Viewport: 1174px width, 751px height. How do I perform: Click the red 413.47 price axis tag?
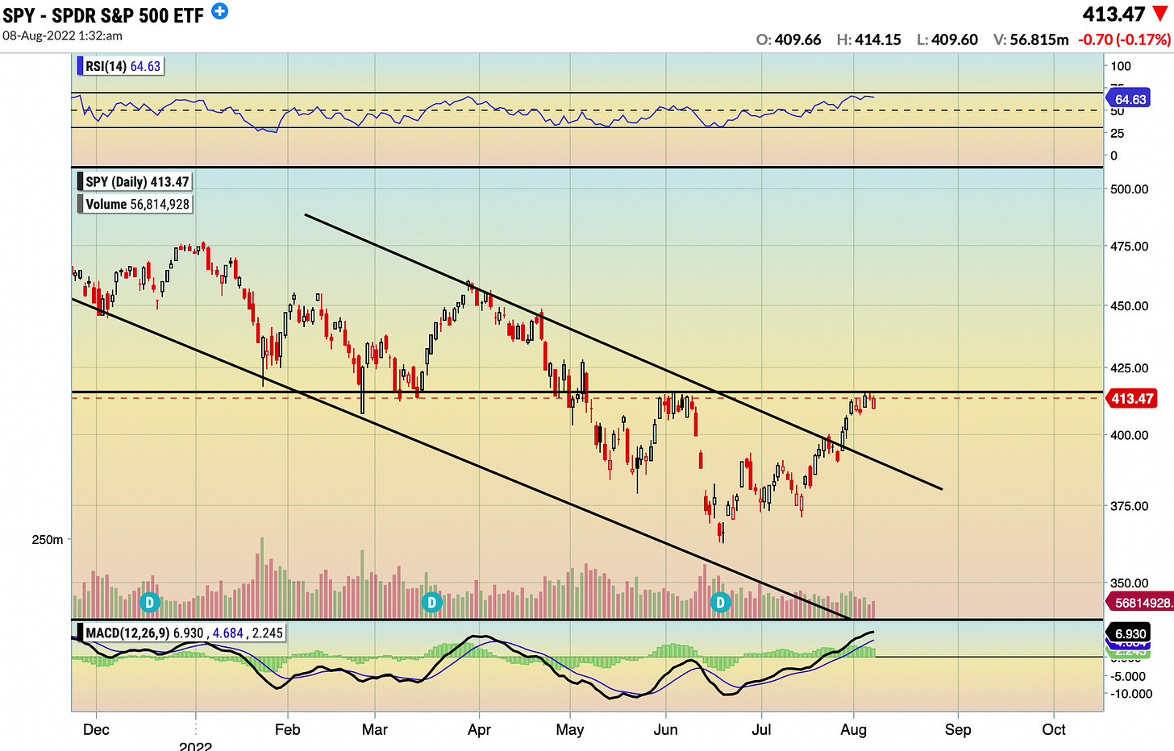point(1133,399)
